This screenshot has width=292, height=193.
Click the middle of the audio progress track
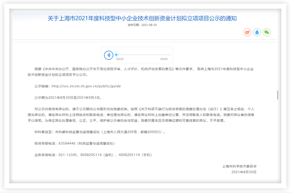143,55
